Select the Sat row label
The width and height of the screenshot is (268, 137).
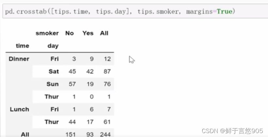[x=54, y=71]
